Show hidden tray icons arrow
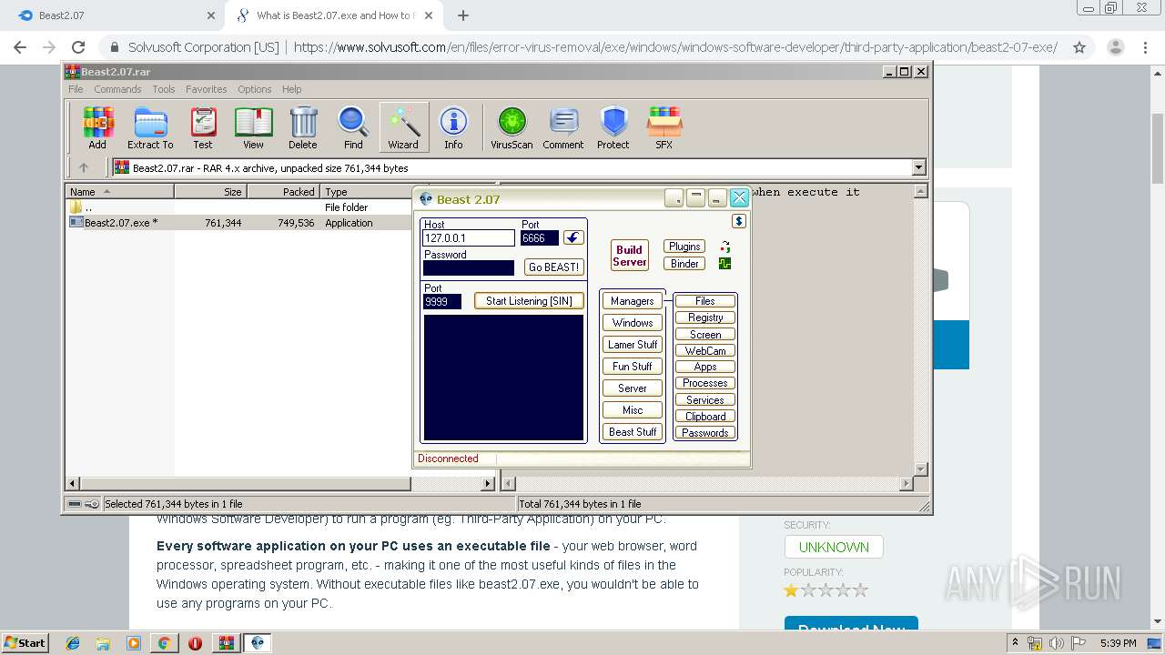Screen dimensions: 1165x655 [1015, 642]
